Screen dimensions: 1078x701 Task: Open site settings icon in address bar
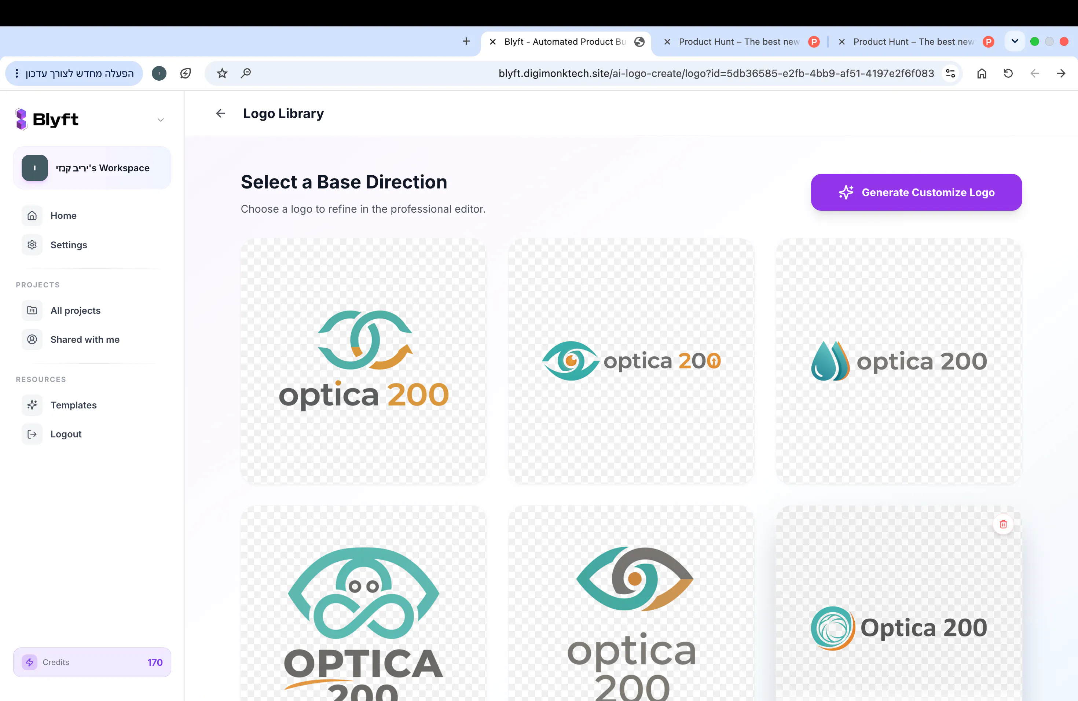point(950,73)
